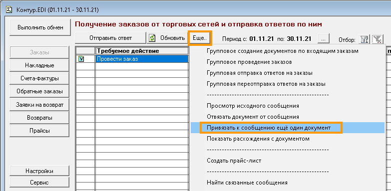Choose Создать прайс-лист menu entry
This screenshot has height=191, width=391.
[x=234, y=161]
